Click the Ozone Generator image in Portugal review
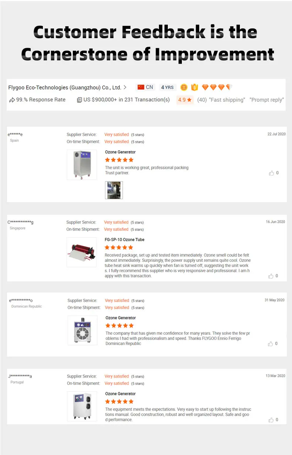Image resolution: width=292 pixels, height=455 pixels. click(x=82, y=406)
